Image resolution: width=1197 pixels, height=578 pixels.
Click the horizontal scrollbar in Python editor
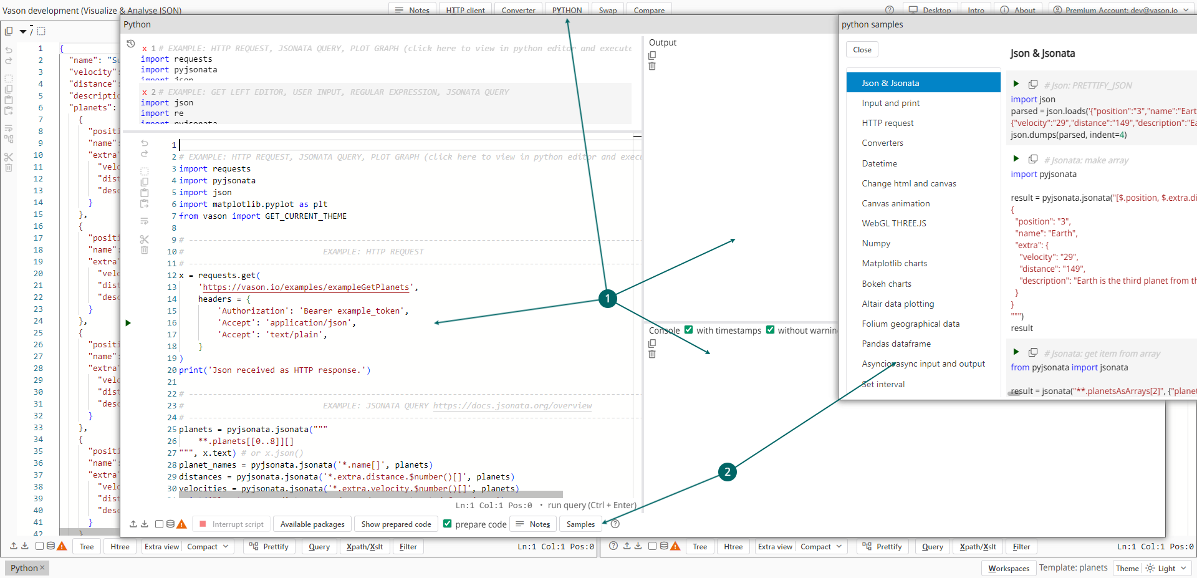(x=371, y=494)
